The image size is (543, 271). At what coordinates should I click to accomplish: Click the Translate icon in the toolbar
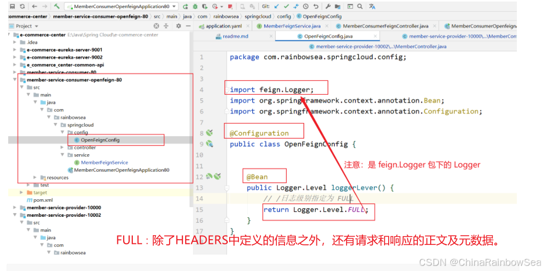(372, 6)
